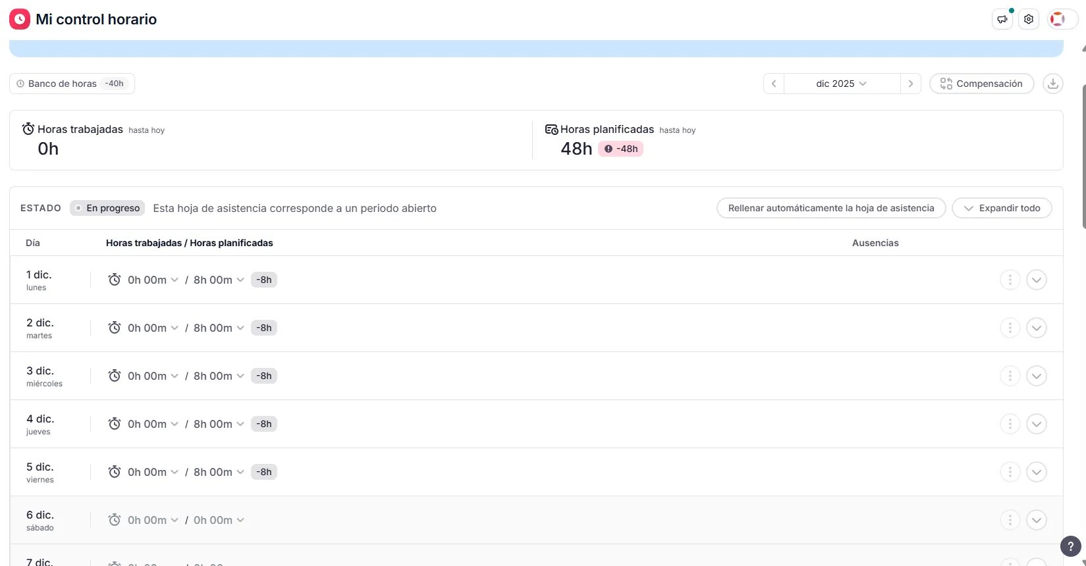Click the Mi control horario app logo

[x=20, y=20]
